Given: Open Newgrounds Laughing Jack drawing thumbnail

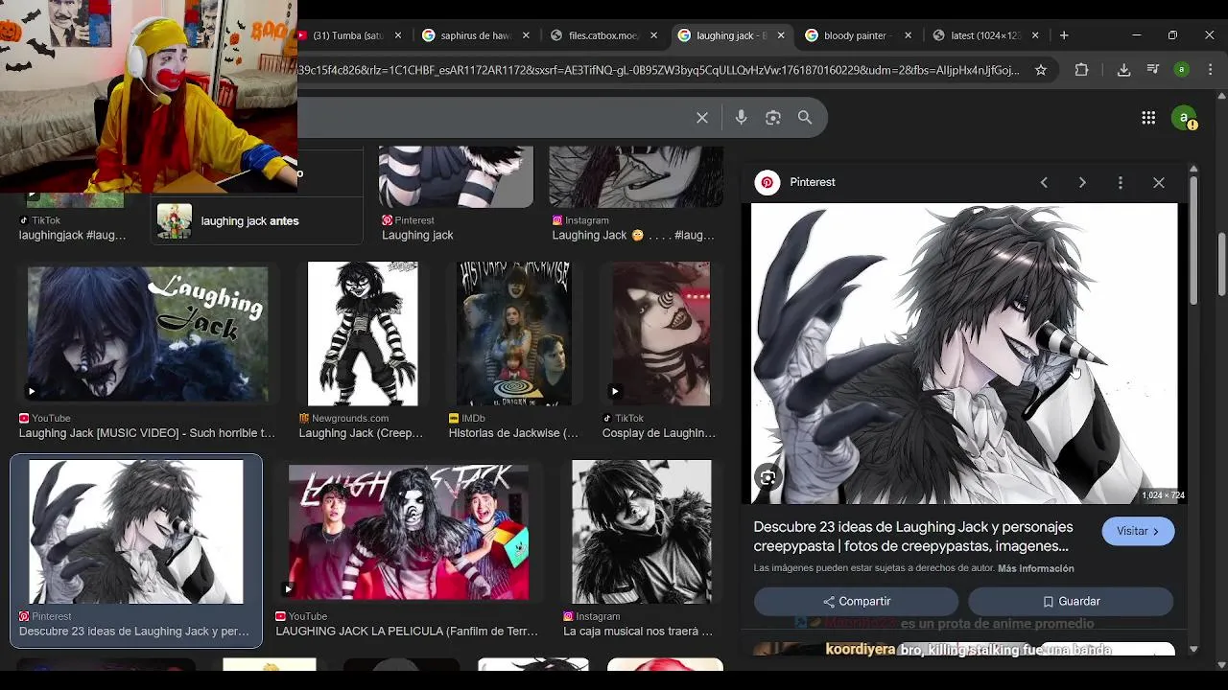Looking at the screenshot, I should (x=363, y=333).
